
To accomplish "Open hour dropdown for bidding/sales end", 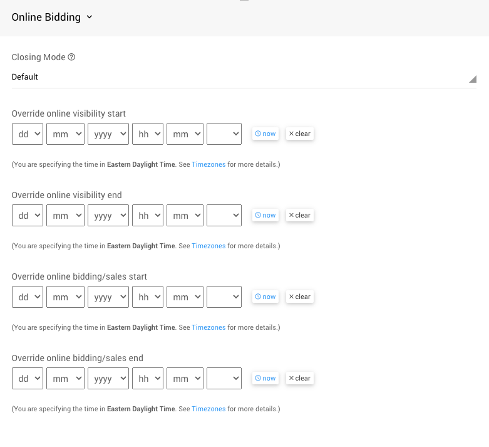I will point(148,378).
